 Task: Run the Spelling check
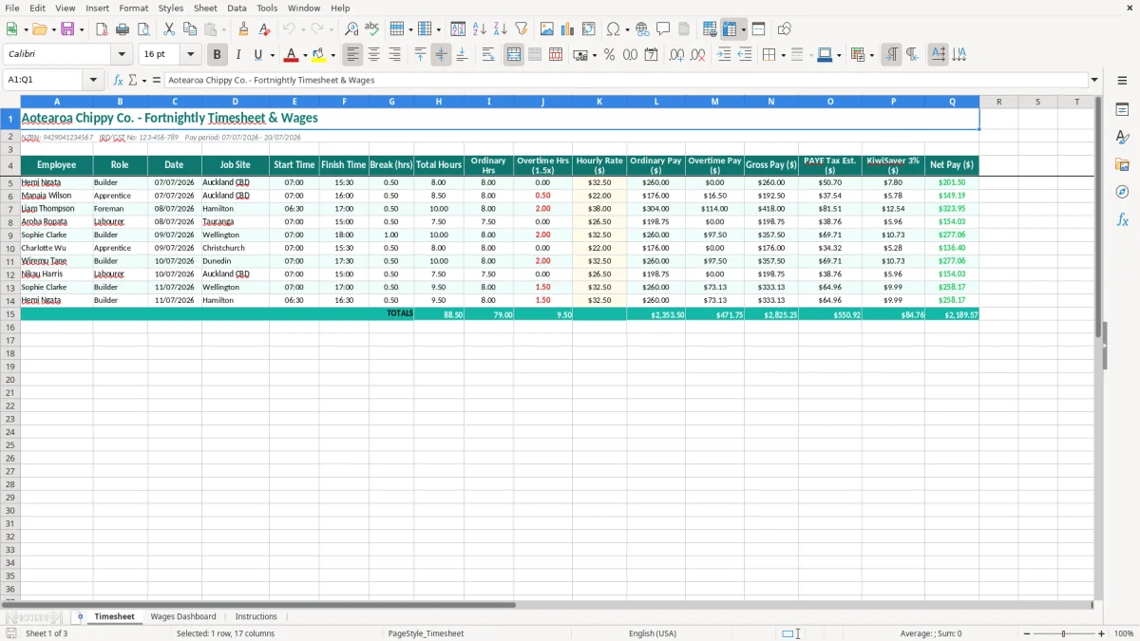[372, 29]
